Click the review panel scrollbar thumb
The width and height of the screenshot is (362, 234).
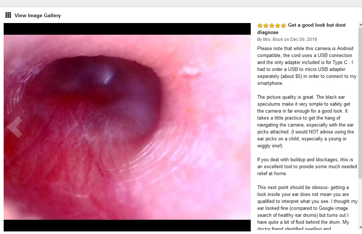tap(360, 102)
